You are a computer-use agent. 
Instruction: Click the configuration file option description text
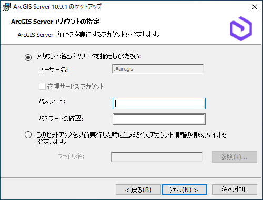131,138
